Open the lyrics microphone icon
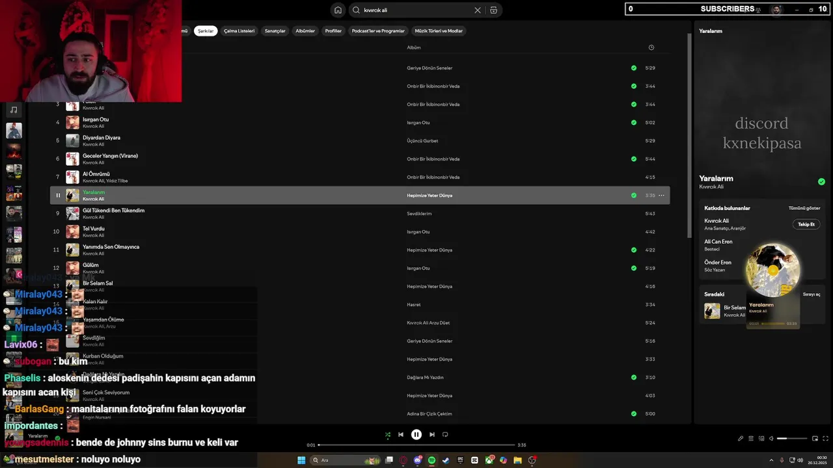This screenshot has width=833, height=468. [x=741, y=439]
